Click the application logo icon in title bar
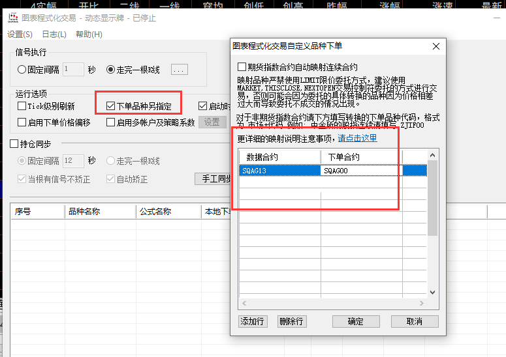Screen dimensions: 506x357 [x=13, y=18]
